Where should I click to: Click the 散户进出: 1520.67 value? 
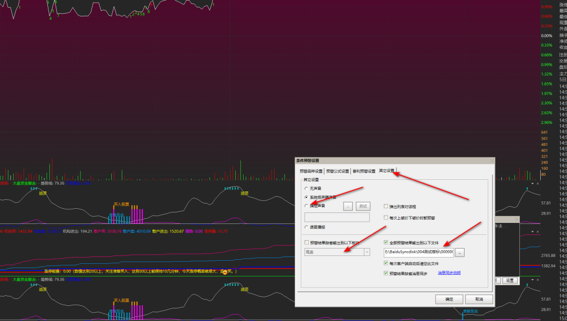click(168, 231)
